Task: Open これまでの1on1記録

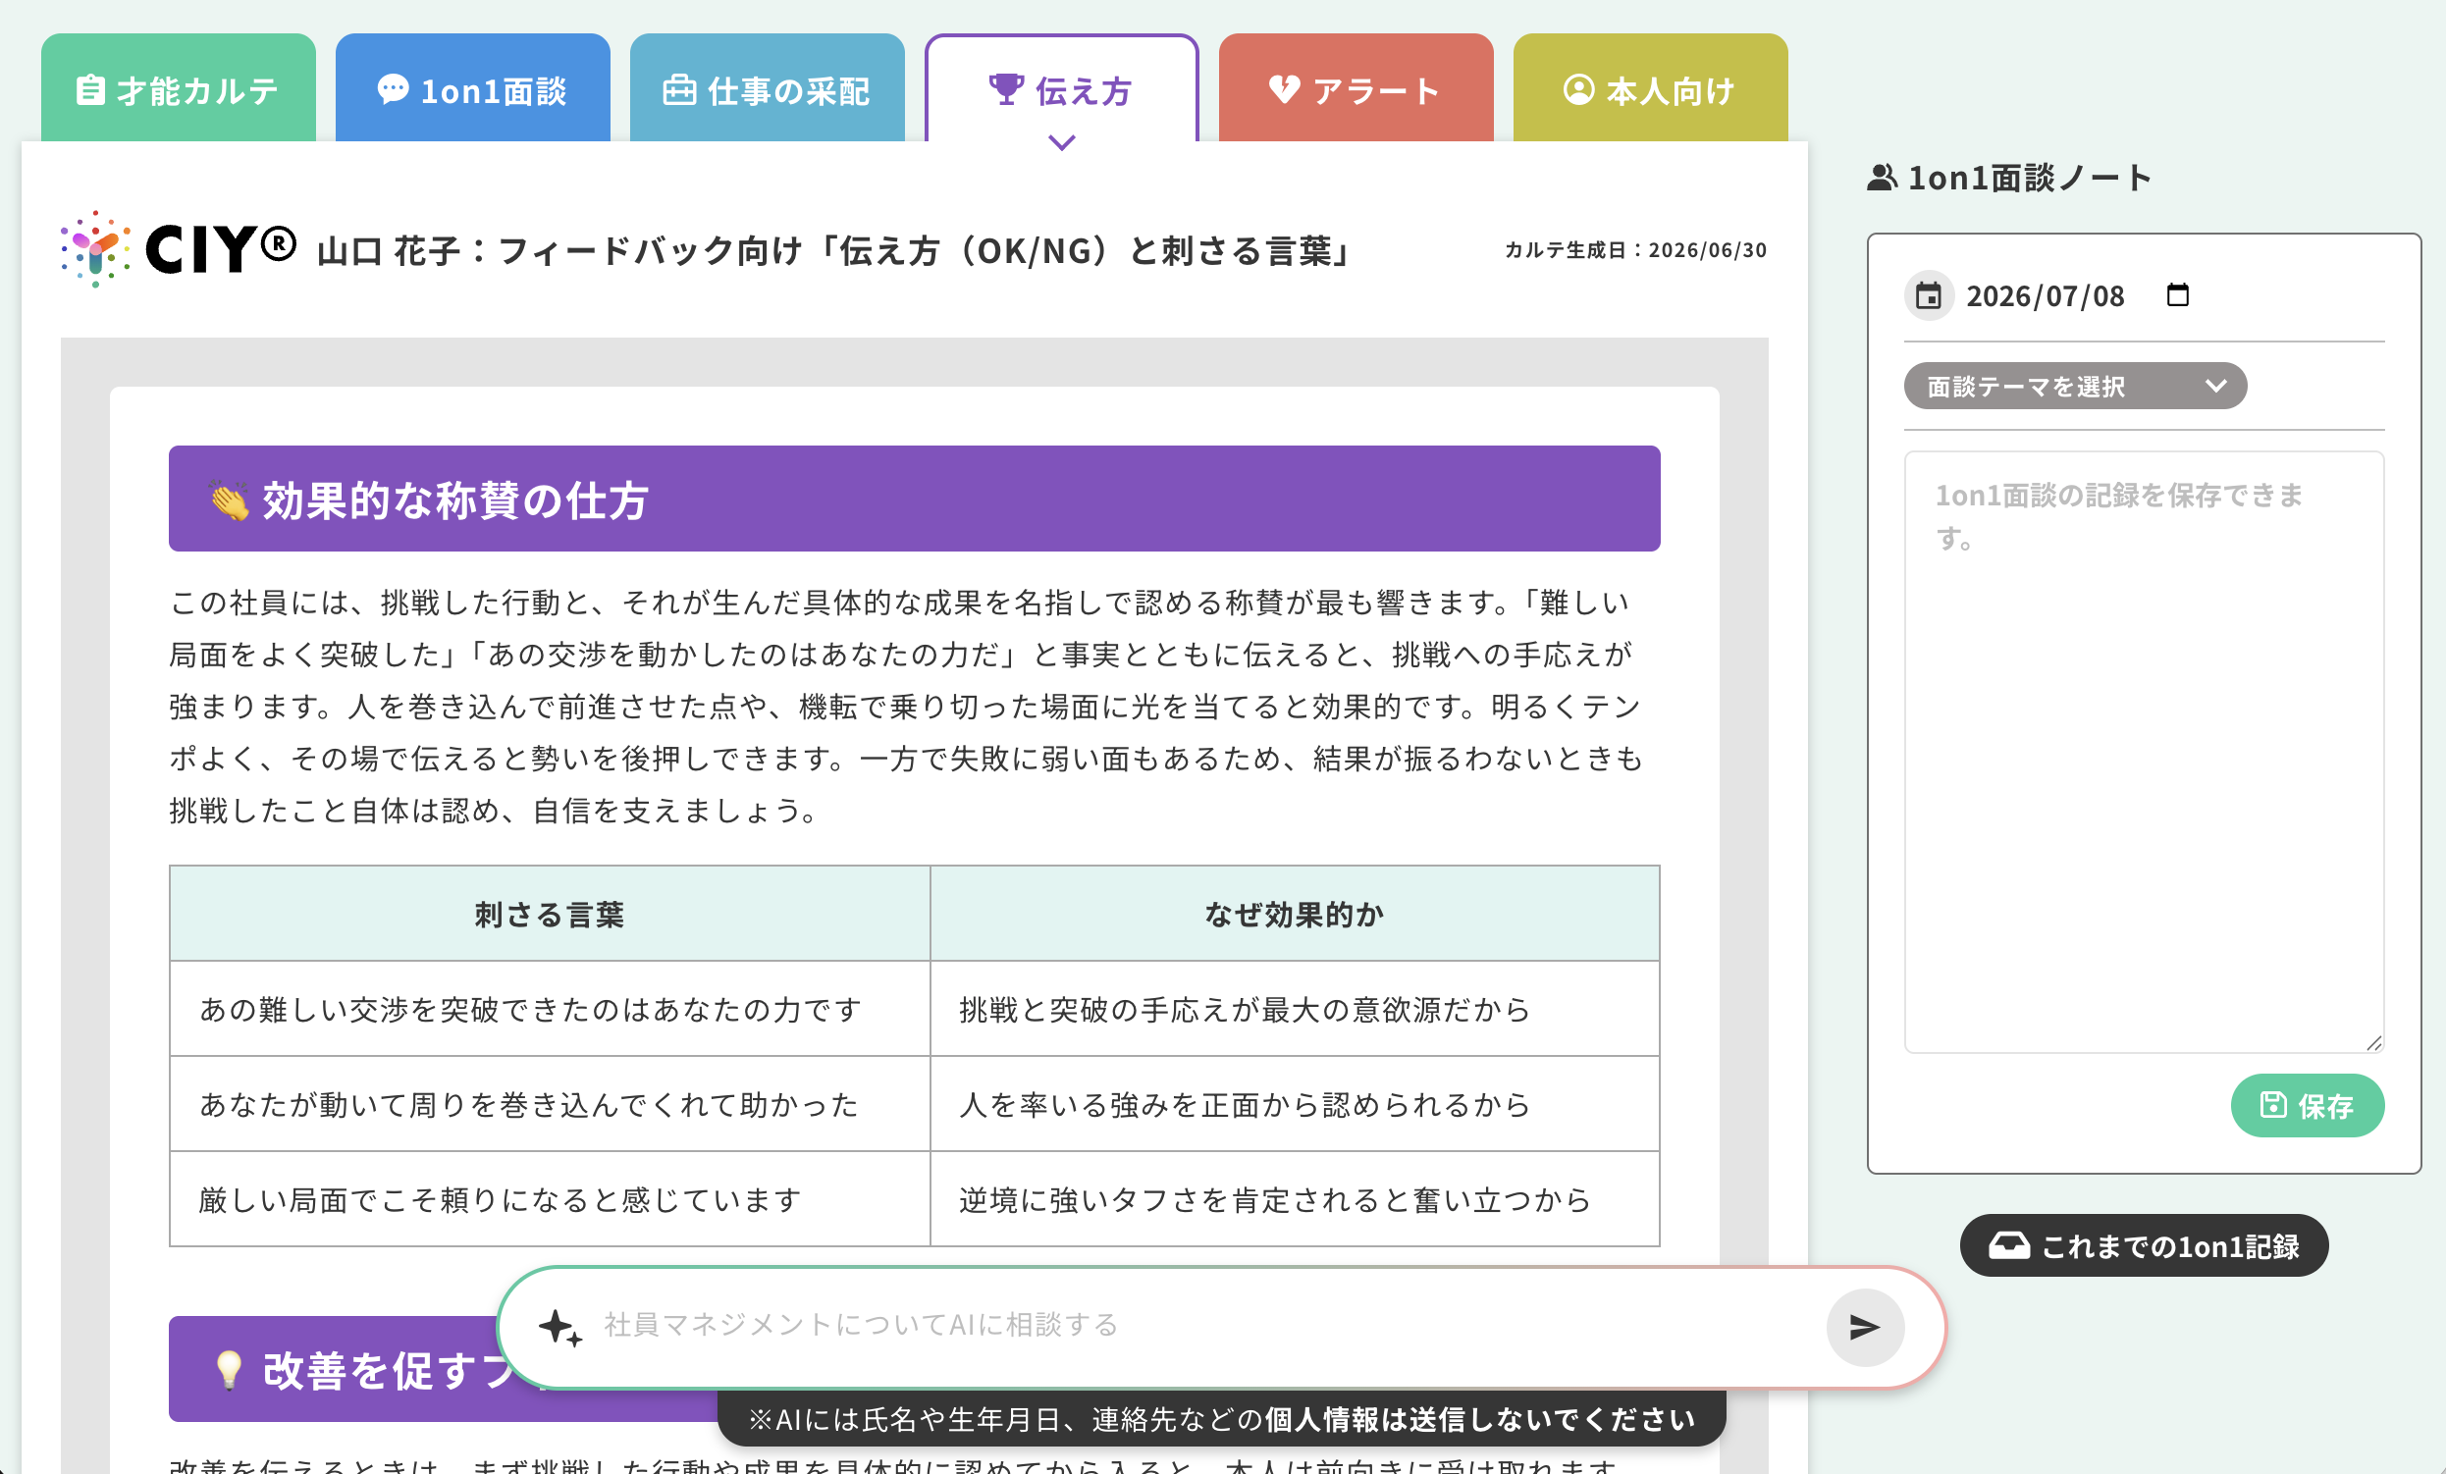Action: tap(2144, 1244)
